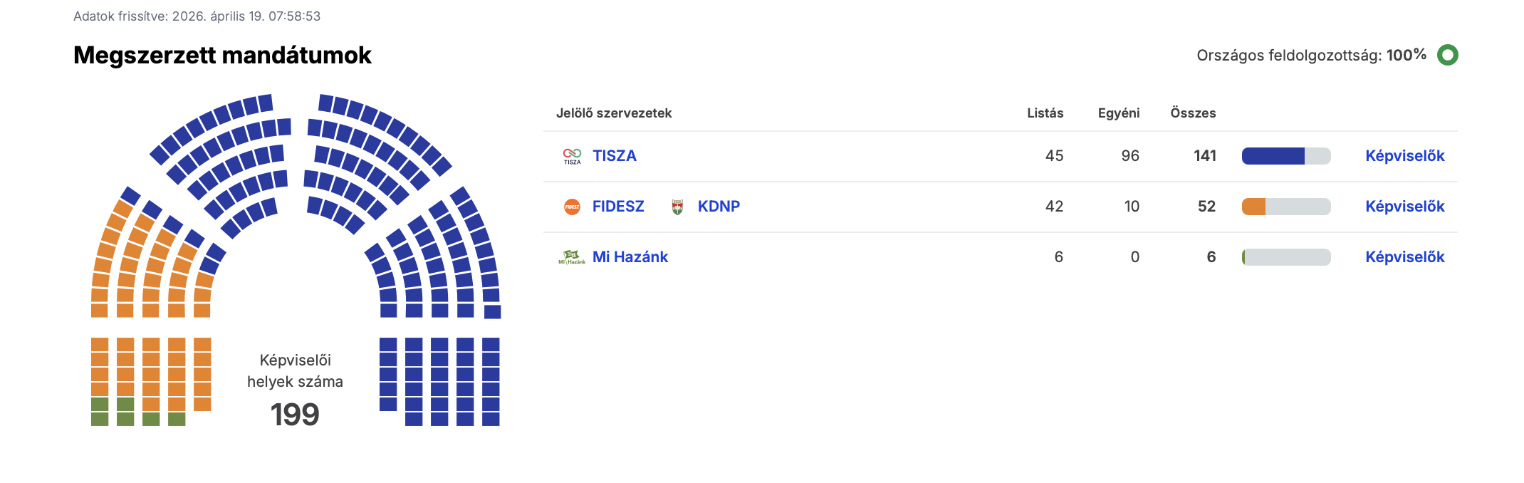The height and width of the screenshot is (483, 1524).
Task: Click the KDNP coat of arms icon
Action: (677, 207)
